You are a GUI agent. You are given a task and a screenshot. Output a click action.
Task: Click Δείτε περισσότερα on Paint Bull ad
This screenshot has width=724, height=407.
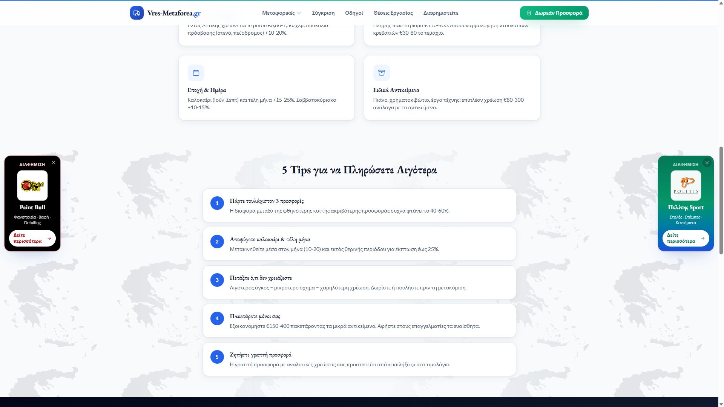point(32,238)
